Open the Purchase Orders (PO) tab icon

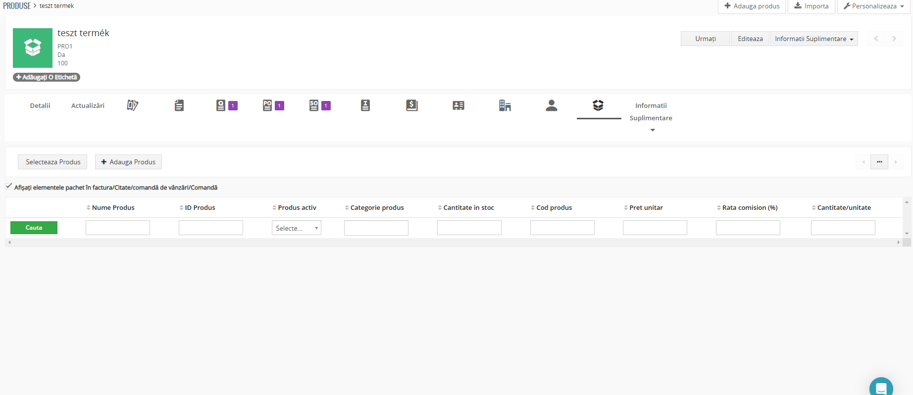[x=267, y=105]
